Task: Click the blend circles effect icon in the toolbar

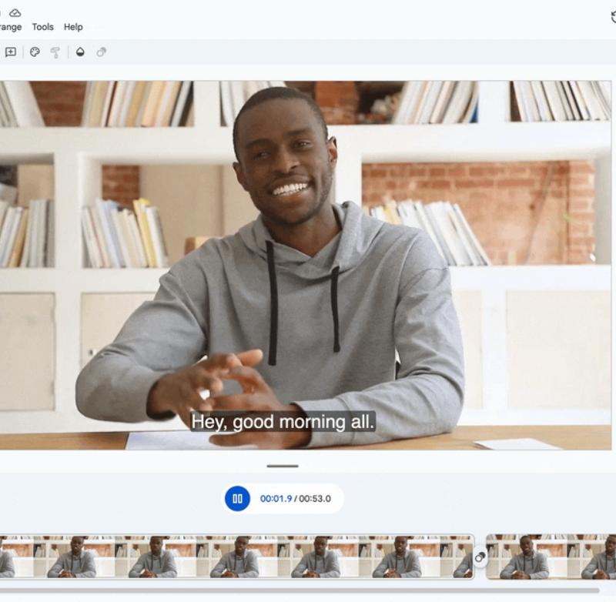Action: point(101,53)
